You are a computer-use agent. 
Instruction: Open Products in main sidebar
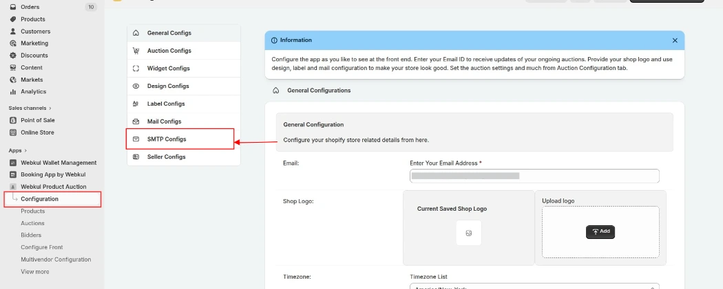(33, 19)
